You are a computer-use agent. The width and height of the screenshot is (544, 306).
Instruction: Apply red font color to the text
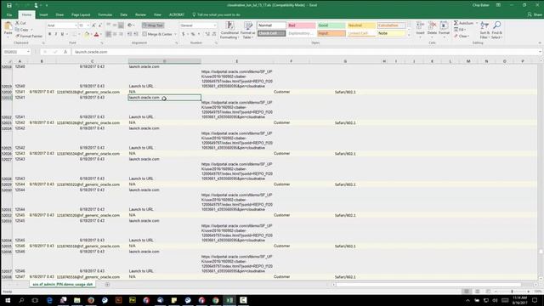coord(96,34)
